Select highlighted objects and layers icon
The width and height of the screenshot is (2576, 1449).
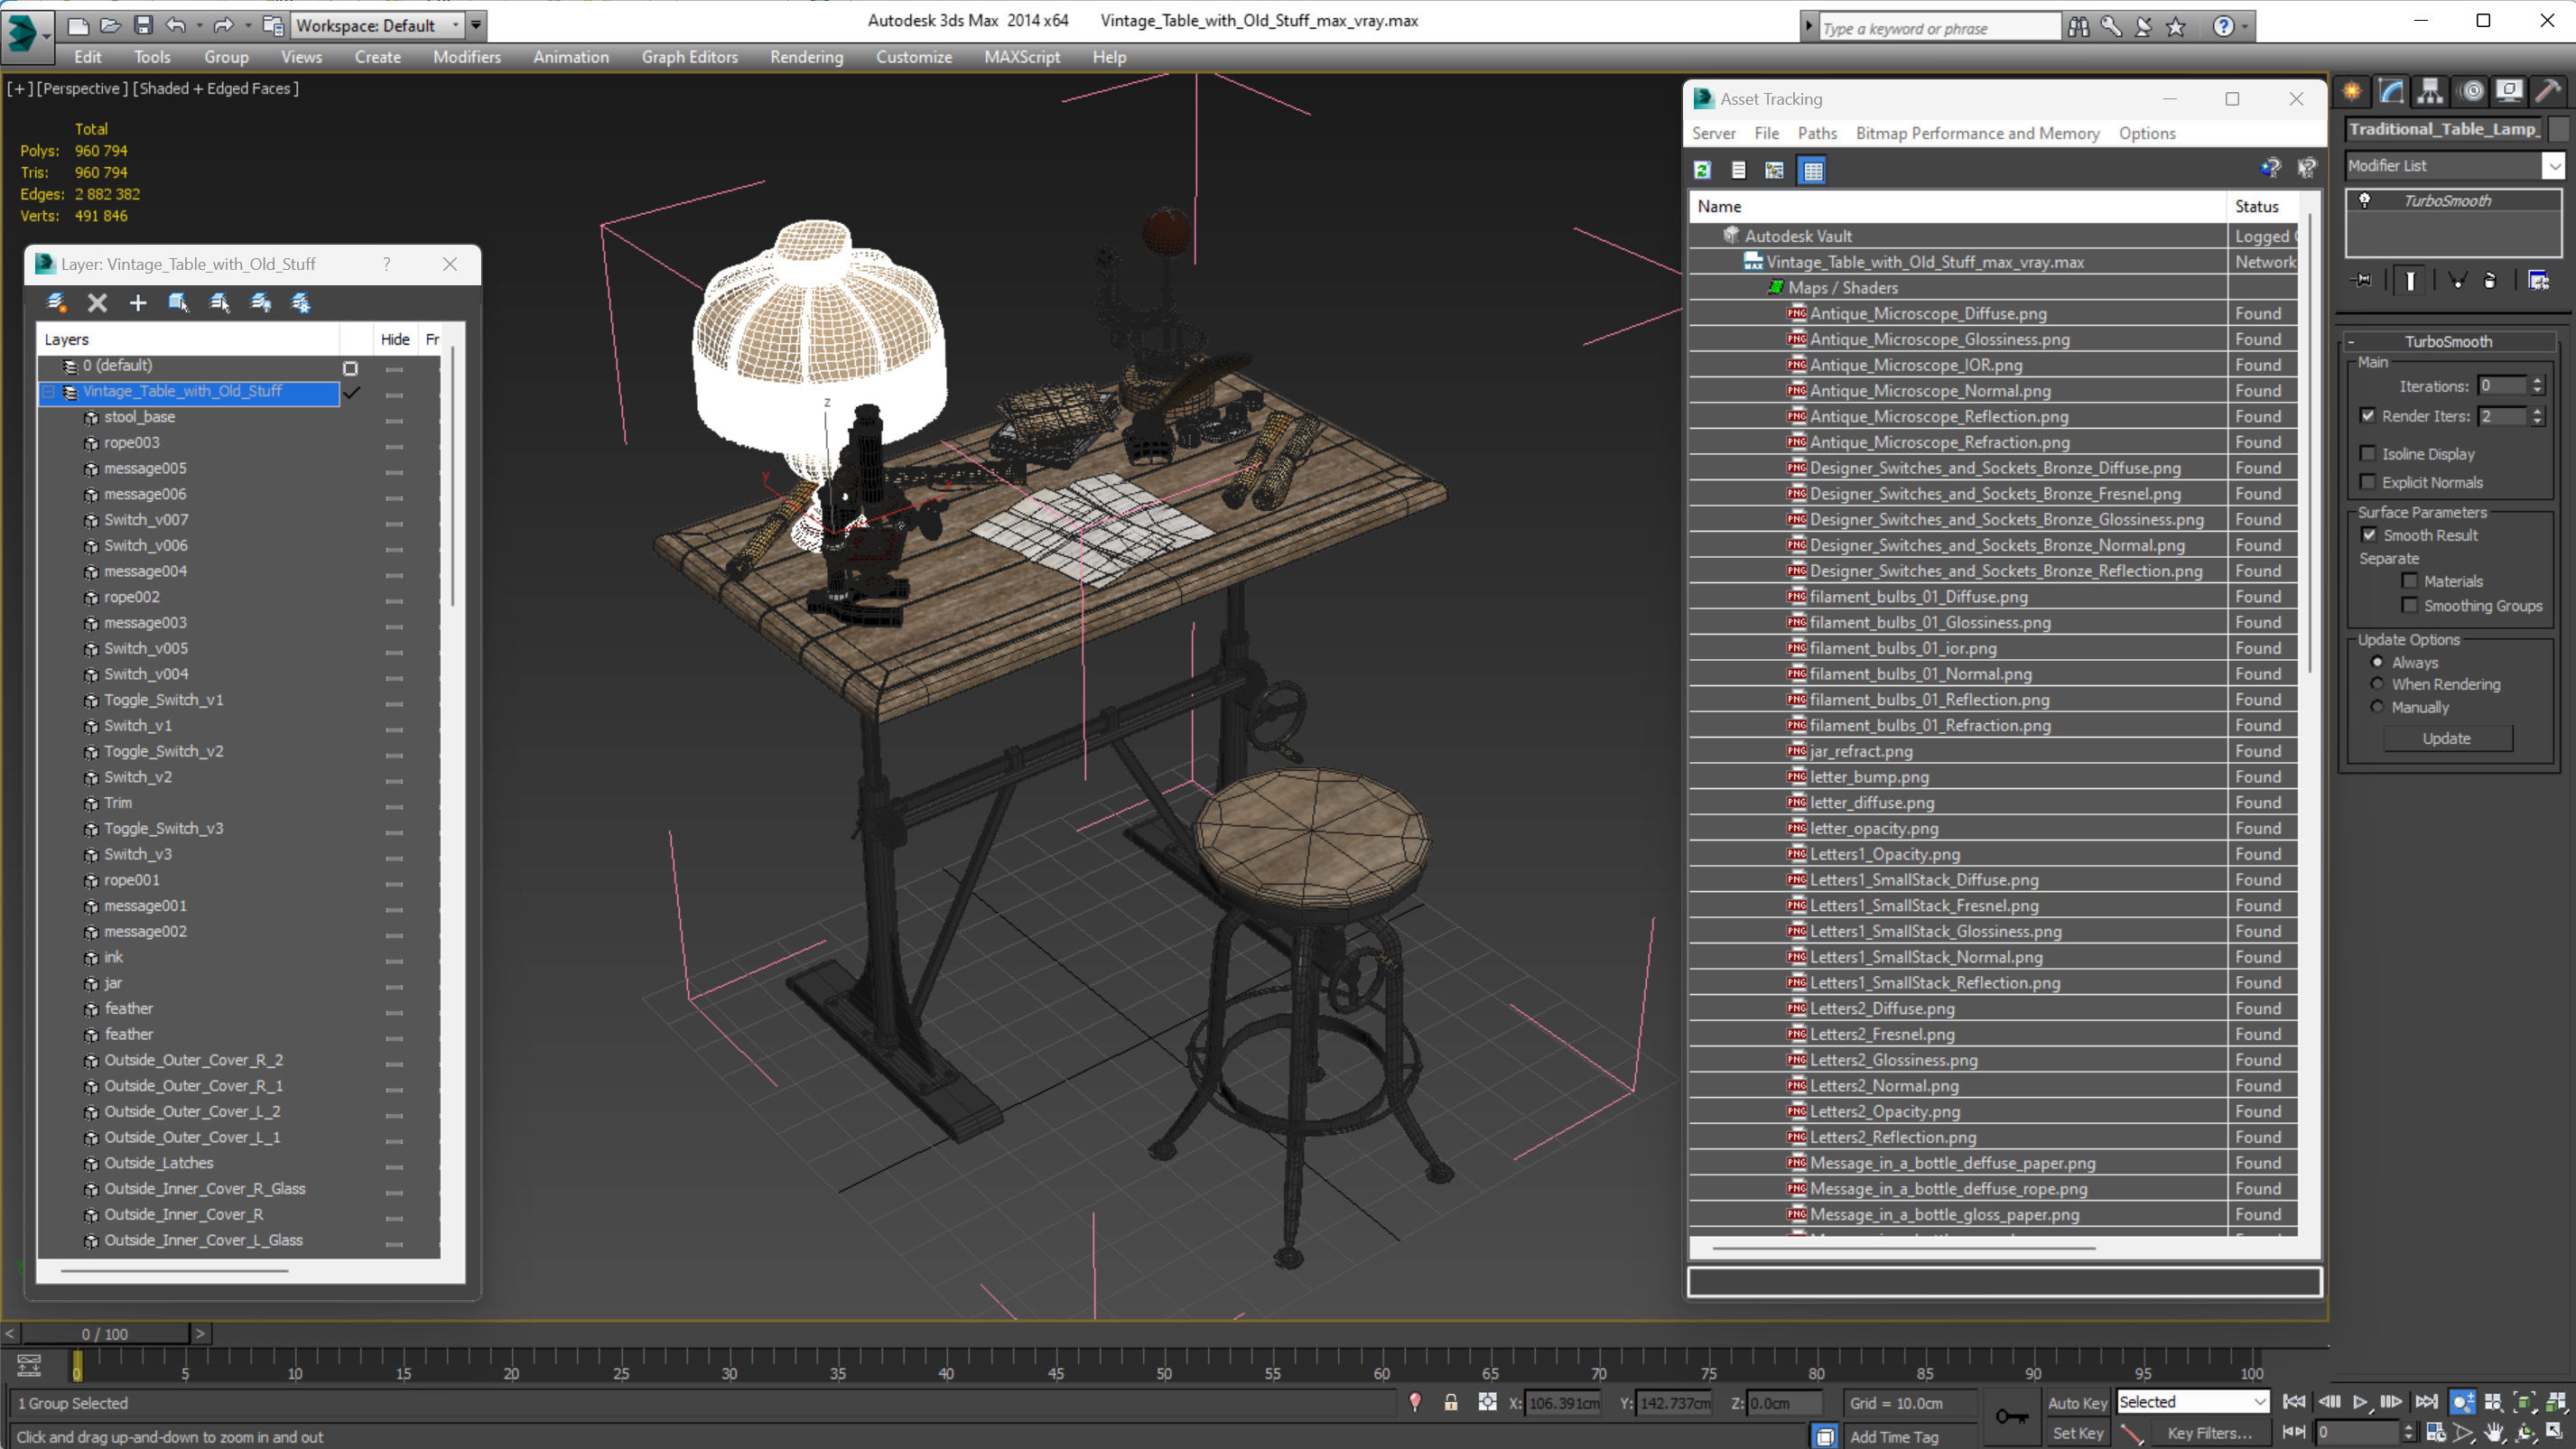tap(179, 302)
